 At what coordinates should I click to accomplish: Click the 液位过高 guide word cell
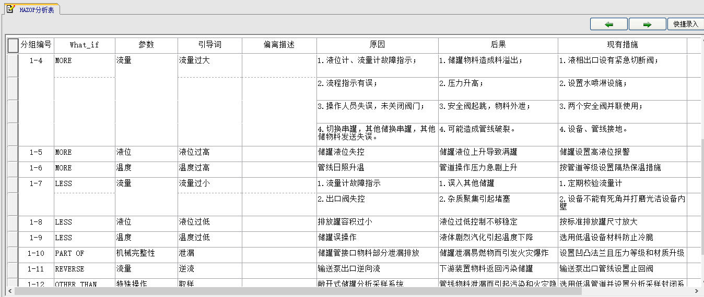210,153
